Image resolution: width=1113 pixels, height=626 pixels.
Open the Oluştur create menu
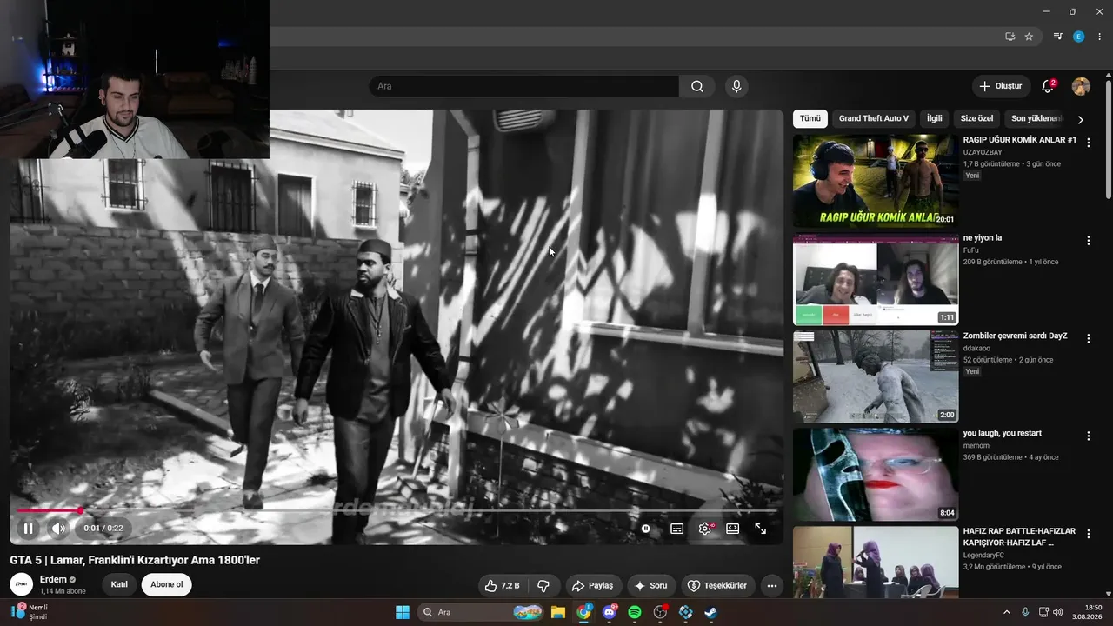click(x=1001, y=86)
